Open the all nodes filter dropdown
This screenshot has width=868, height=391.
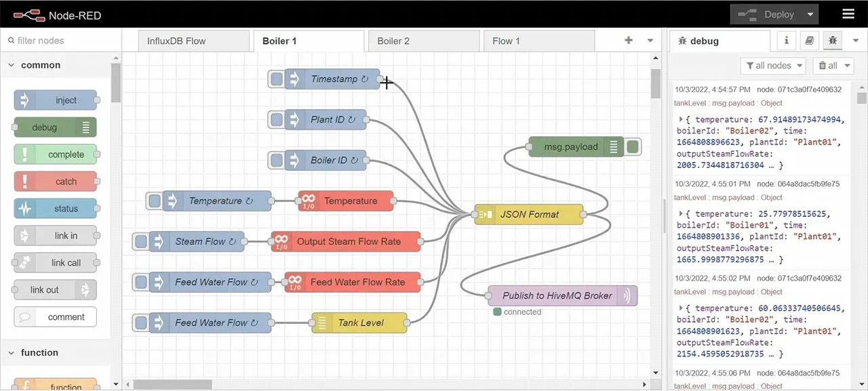(x=773, y=66)
